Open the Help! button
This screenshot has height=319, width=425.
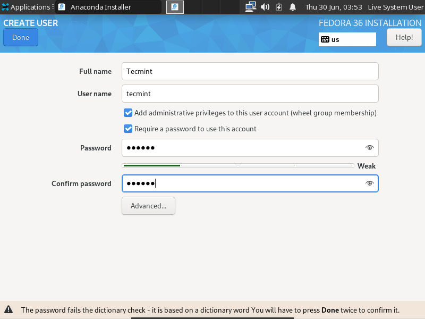click(404, 37)
